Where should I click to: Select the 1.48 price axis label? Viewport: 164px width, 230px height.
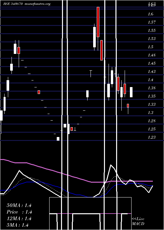152,55
